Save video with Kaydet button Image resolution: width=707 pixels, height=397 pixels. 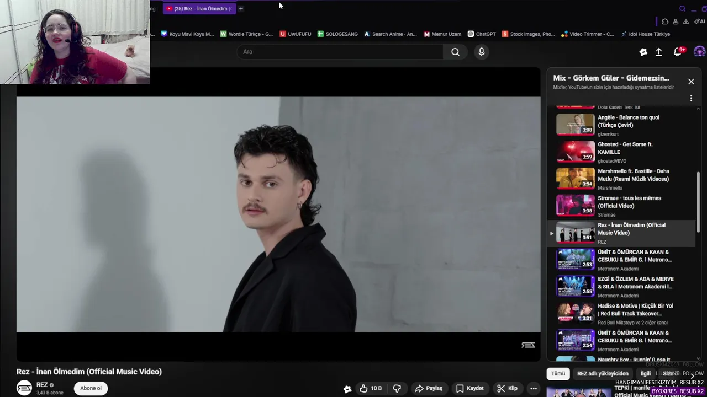pos(470,388)
